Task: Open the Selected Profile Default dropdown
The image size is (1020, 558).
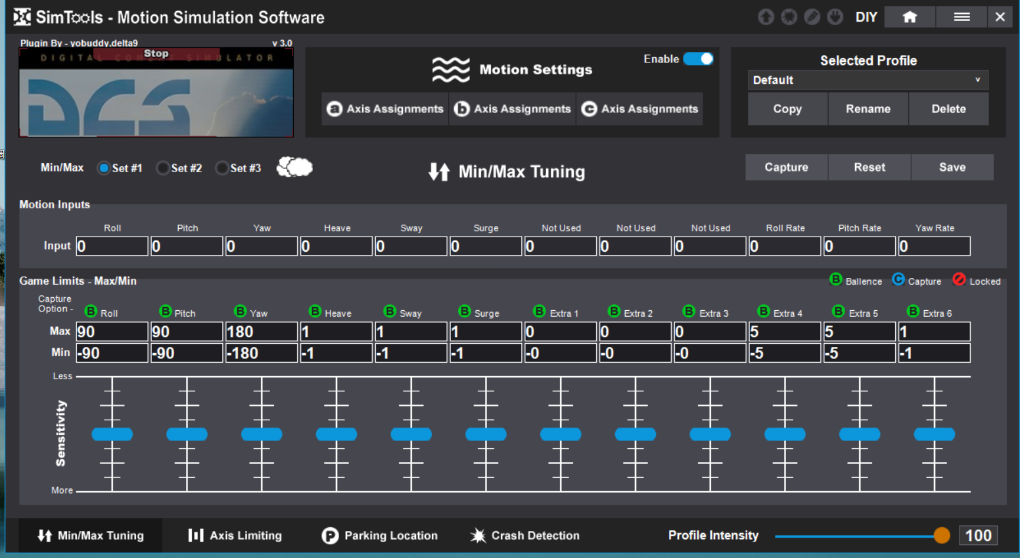Action: tap(868, 80)
